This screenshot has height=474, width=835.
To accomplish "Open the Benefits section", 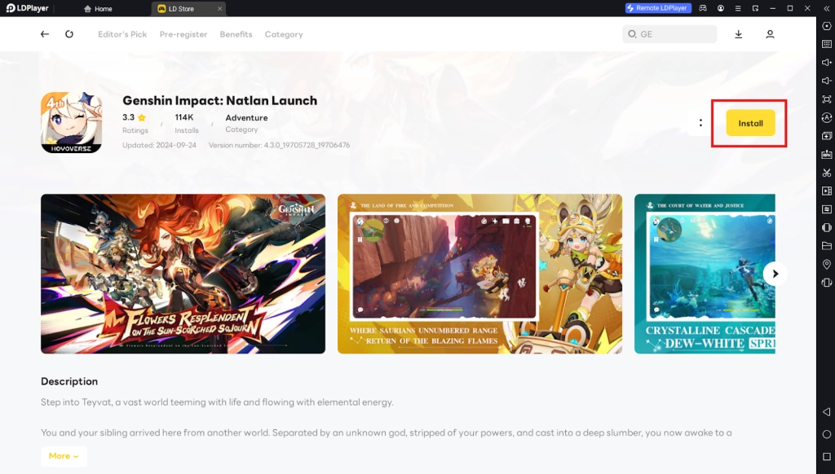I will pos(236,34).
